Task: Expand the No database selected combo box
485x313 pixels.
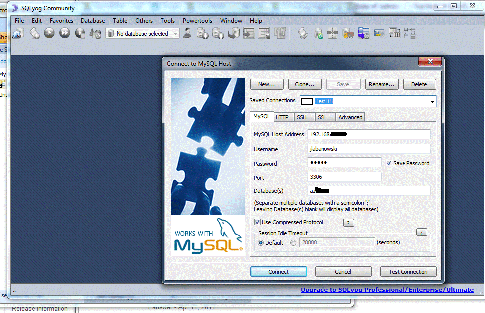Action: (x=177, y=33)
